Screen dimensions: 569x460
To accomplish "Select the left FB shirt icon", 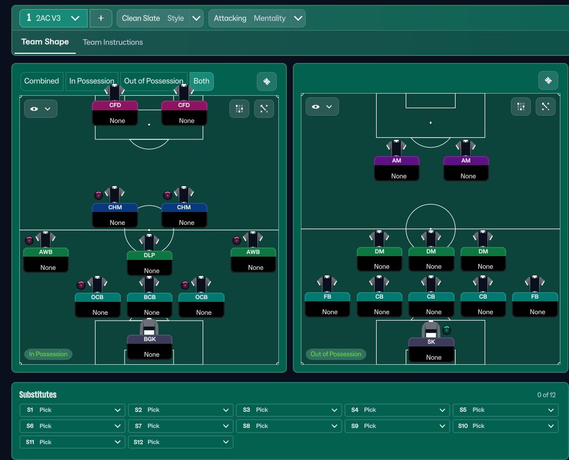I will [327, 284].
